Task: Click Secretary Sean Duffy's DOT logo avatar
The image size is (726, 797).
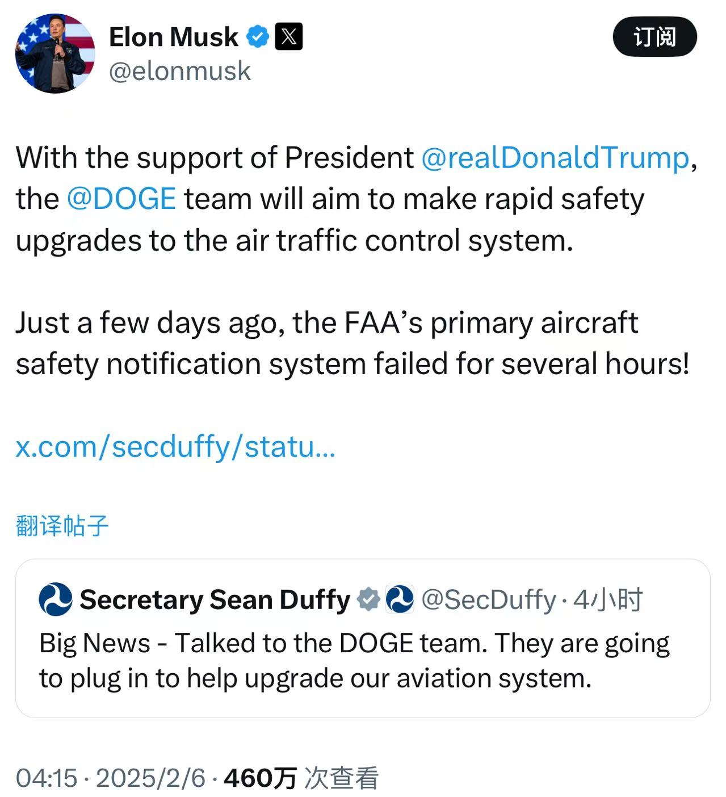Action: click(x=56, y=599)
